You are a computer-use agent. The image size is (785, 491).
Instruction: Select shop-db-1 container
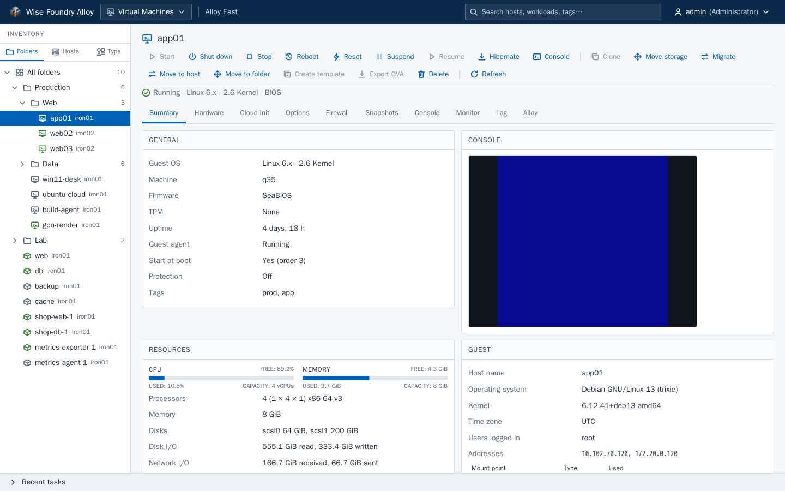(65, 332)
